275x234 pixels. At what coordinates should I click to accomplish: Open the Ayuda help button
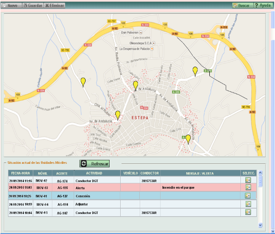pos(263,5)
